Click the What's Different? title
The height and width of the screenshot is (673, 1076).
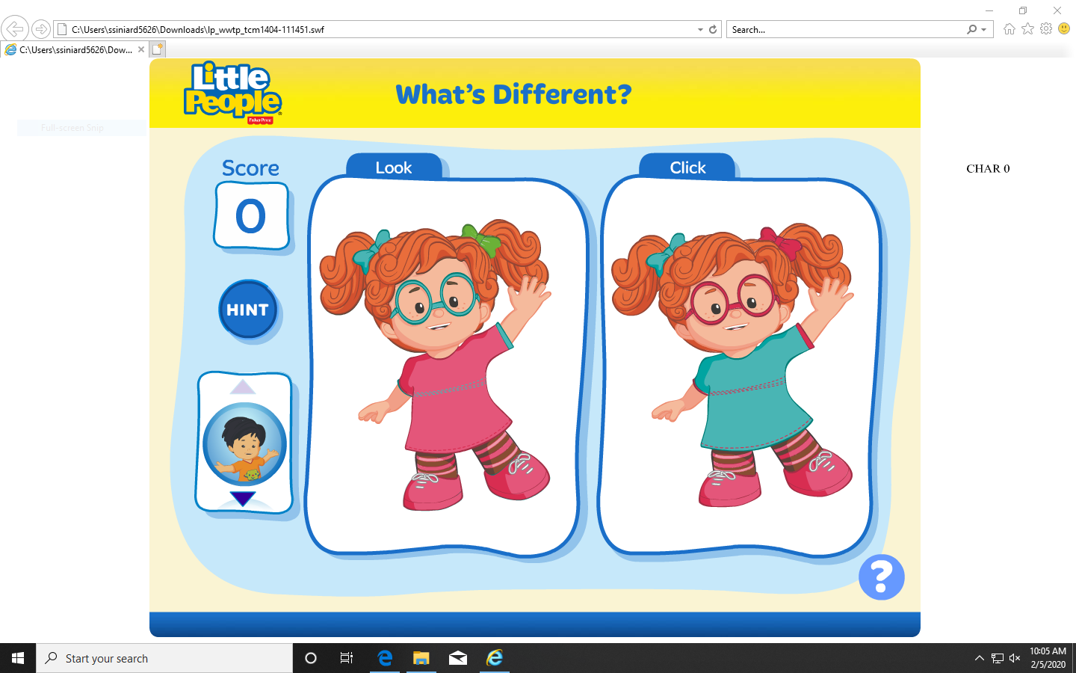[513, 94]
